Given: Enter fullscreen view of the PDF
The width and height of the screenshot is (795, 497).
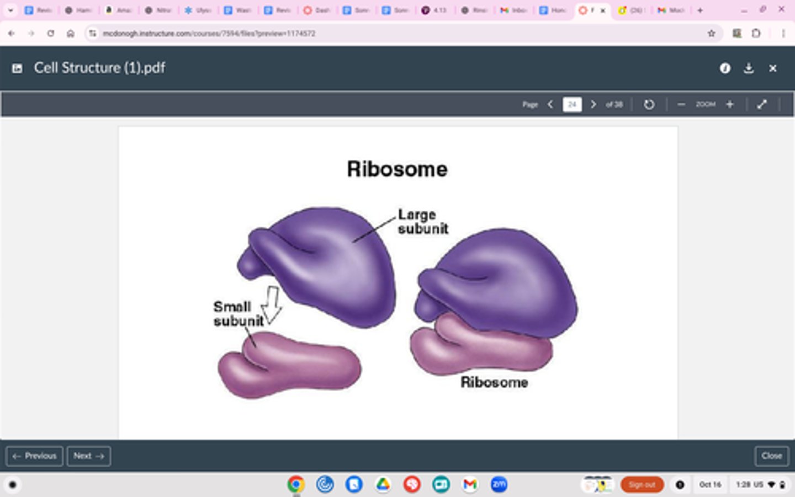Looking at the screenshot, I should (x=762, y=104).
